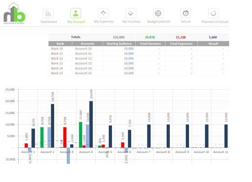The width and height of the screenshot is (252, 182).
Task: Click the 25,000 y-axis label
Action: point(10,90)
